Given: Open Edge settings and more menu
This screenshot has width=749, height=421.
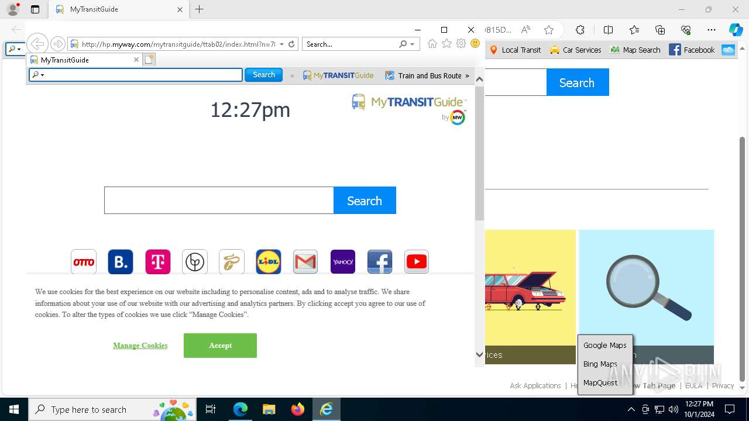Looking at the screenshot, I should [712, 30].
